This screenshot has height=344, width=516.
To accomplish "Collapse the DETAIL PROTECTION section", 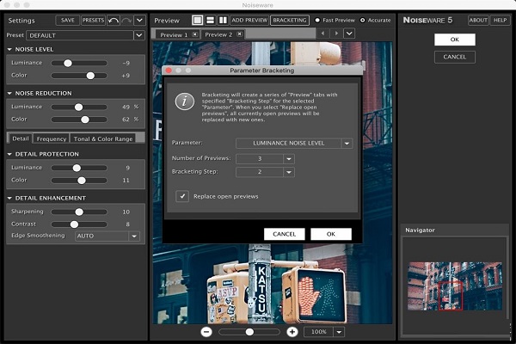I will pos(9,155).
